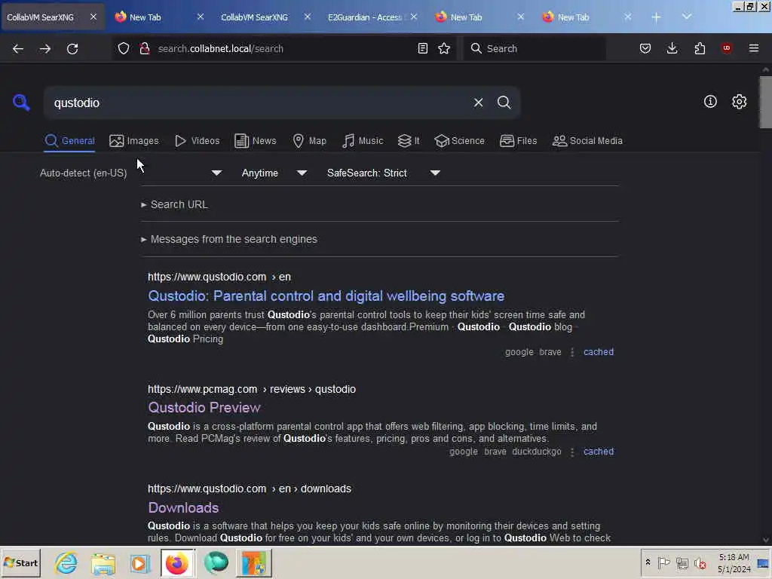Open the SearXNG about info icon
This screenshot has height=579, width=772.
point(710,102)
